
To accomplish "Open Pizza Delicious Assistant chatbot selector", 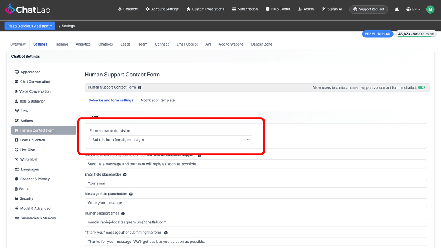I will [x=30, y=26].
